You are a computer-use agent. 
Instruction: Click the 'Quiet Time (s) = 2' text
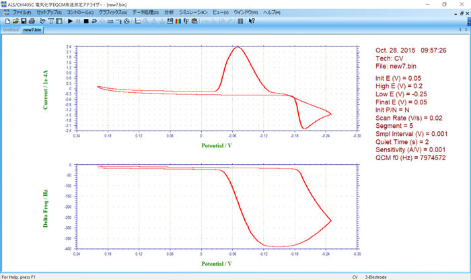(402, 142)
